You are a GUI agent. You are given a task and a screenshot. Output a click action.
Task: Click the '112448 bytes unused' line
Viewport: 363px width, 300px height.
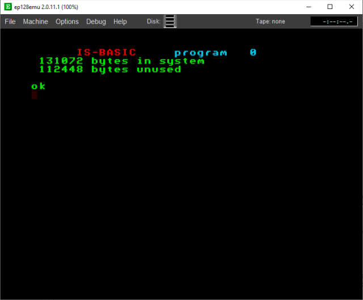pyautogui.click(x=110, y=69)
